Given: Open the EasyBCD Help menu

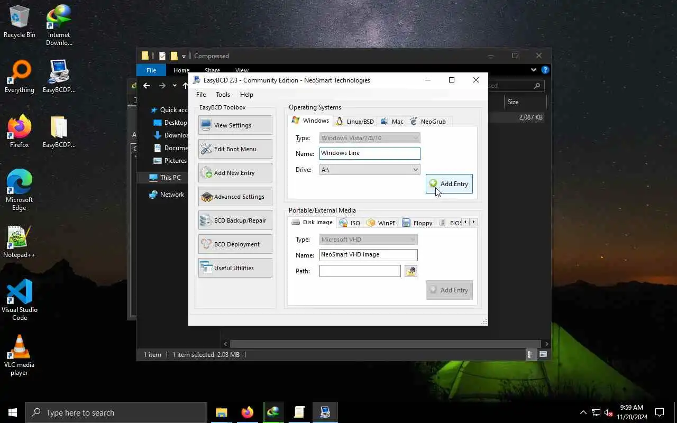Looking at the screenshot, I should 246,95.
